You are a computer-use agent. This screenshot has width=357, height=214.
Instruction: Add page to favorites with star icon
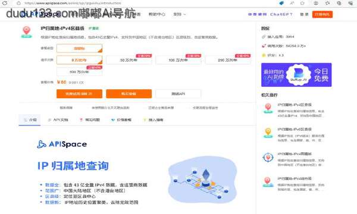302,3
